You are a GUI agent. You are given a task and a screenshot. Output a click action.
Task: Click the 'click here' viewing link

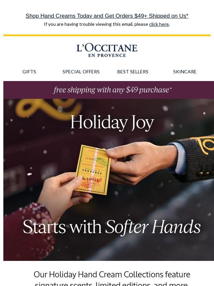point(159,24)
